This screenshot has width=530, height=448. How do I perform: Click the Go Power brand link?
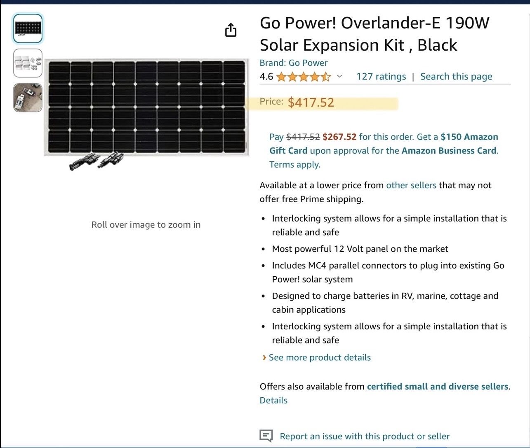308,63
